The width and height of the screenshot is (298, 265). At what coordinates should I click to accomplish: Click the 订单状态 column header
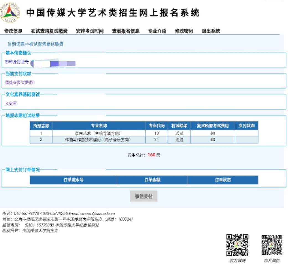coord(223,180)
